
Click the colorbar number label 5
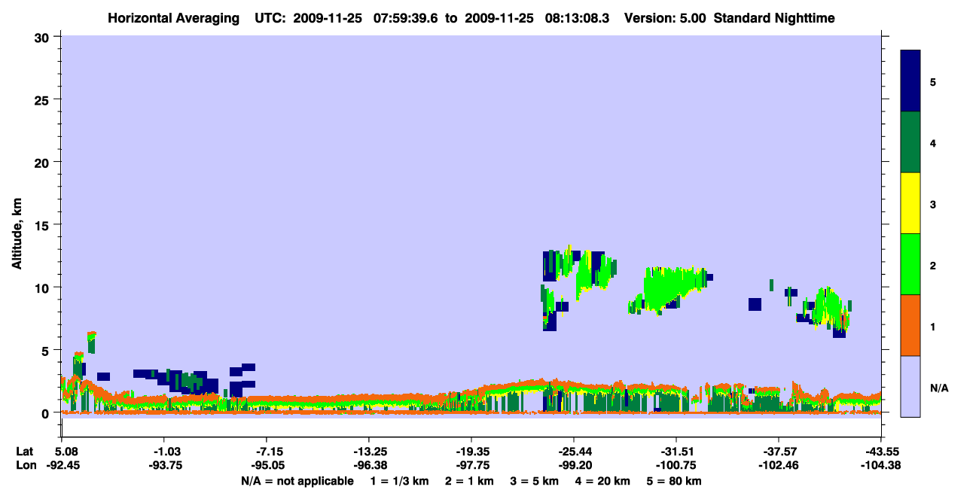(933, 81)
